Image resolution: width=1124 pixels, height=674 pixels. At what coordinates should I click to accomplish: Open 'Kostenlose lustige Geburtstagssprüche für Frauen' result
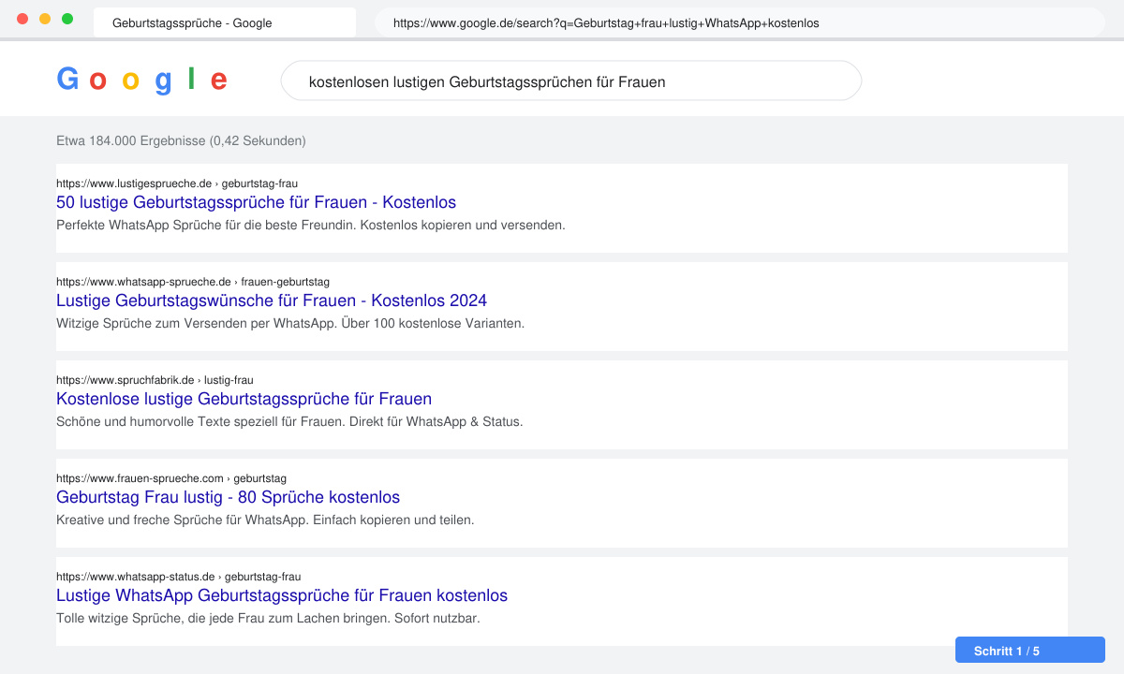pyautogui.click(x=244, y=399)
